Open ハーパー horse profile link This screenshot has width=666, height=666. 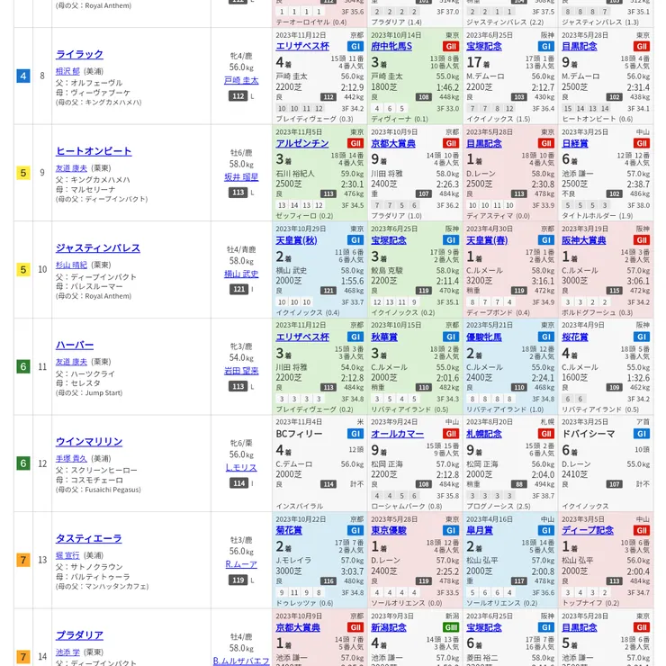75,345
